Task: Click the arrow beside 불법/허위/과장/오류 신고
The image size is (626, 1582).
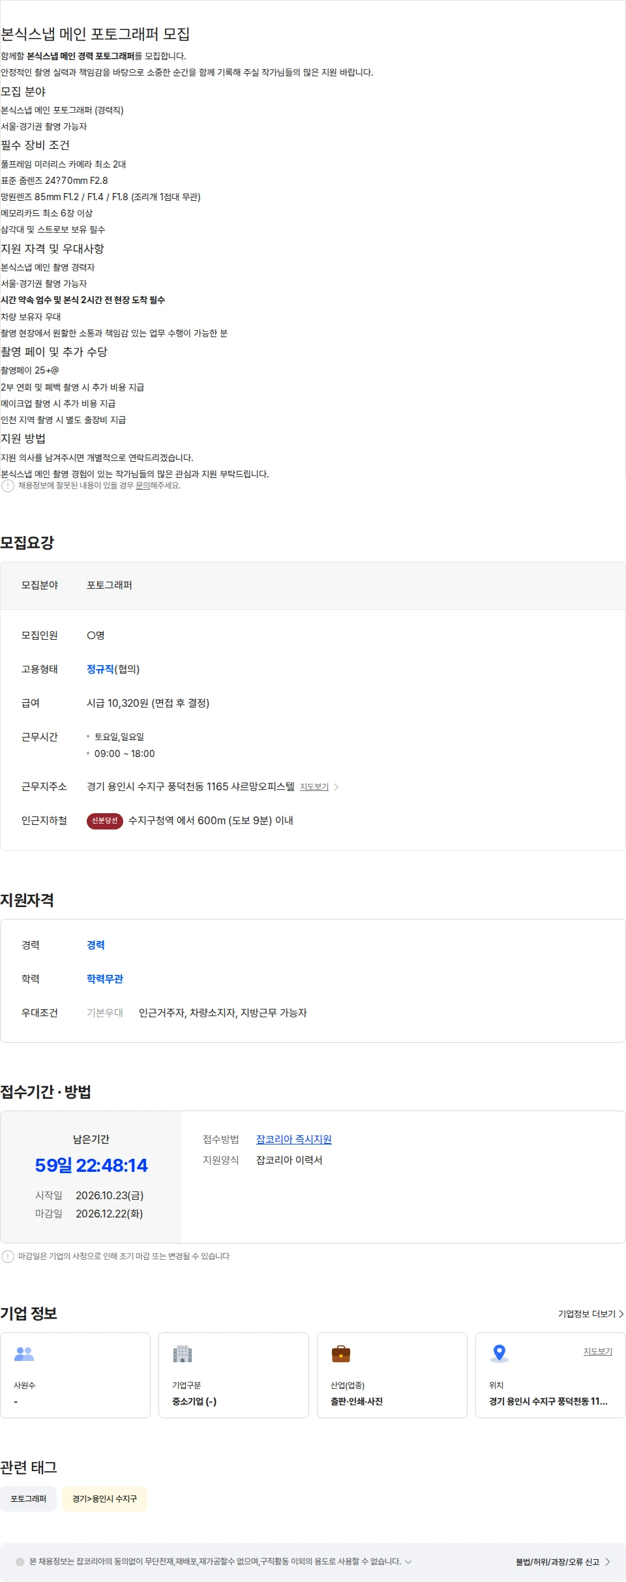Action: (608, 1562)
